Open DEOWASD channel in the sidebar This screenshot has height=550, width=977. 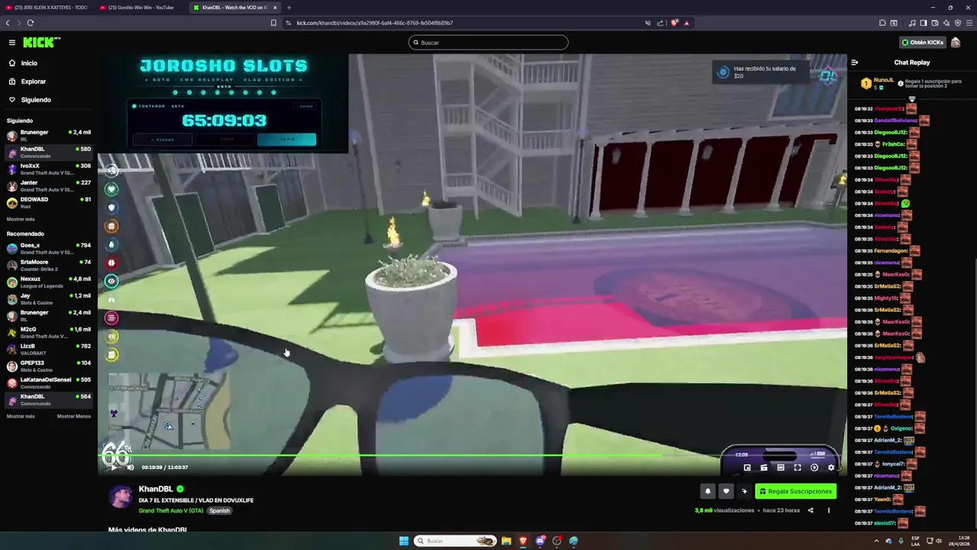click(x=49, y=202)
